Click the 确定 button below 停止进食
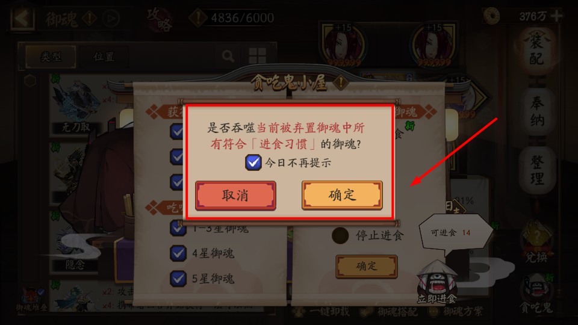 367,266
